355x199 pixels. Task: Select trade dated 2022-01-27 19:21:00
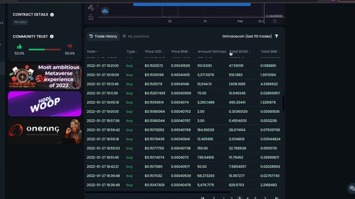coord(103,66)
